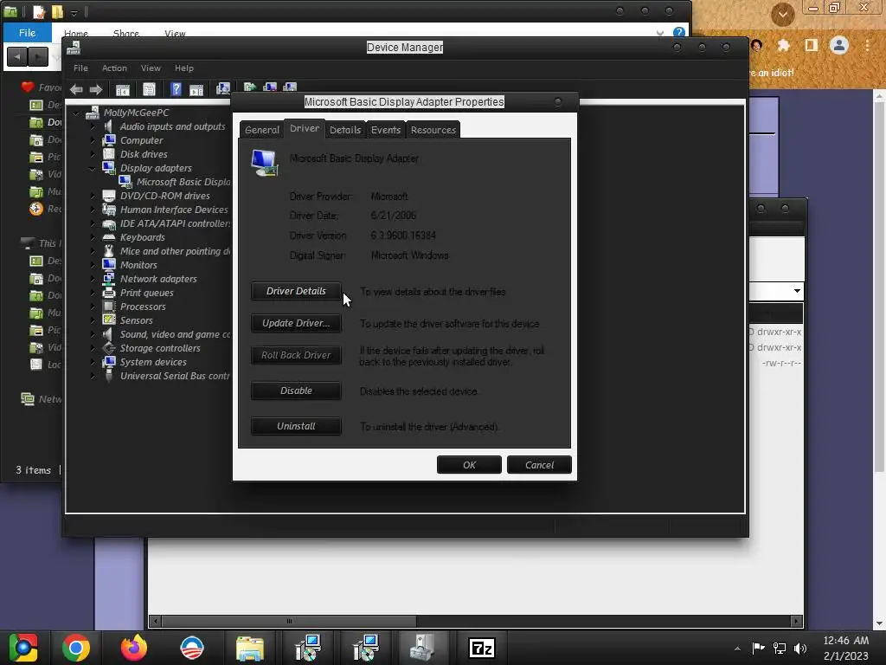Viewport: 886px width, 665px height.
Task: Open Firefox from the taskbar
Action: [134, 648]
